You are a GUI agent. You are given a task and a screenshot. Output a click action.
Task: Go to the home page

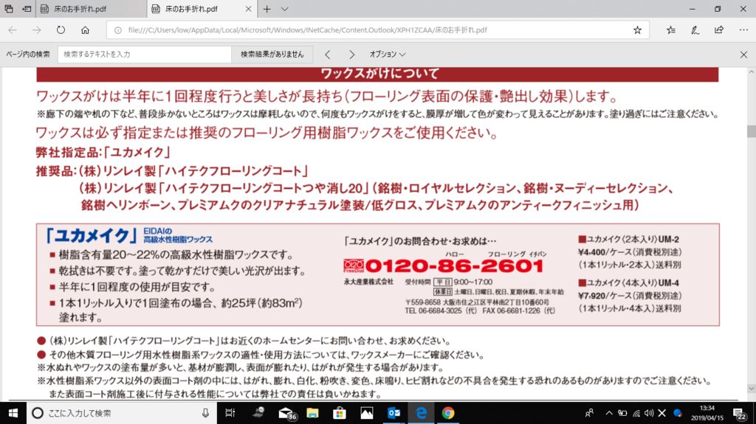tap(86, 30)
